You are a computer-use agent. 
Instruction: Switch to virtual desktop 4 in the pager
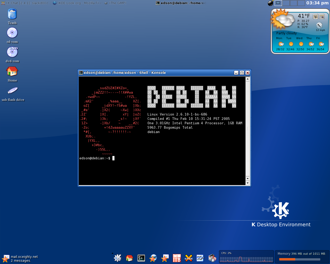coord(301,3)
